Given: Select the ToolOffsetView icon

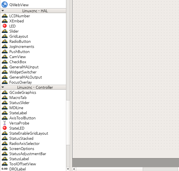Looking at the screenshot, I should point(5,164).
